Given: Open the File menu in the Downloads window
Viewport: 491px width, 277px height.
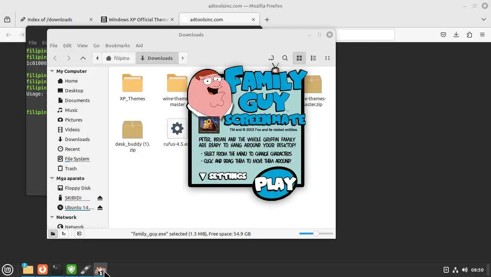Looking at the screenshot, I should pyautogui.click(x=53, y=45).
